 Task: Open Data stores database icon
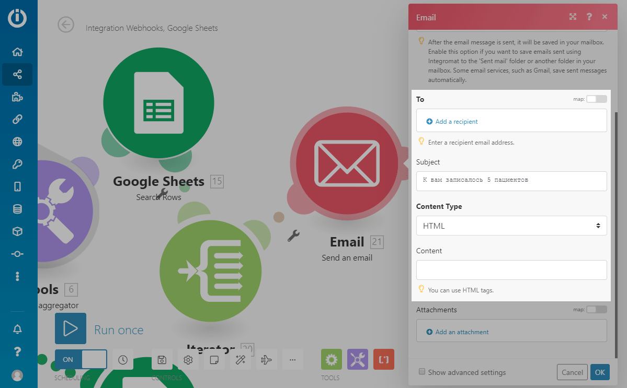pos(17,209)
